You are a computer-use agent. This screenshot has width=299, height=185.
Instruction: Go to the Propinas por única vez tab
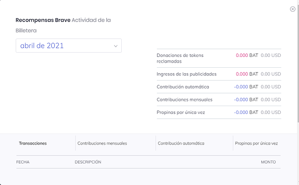[x=256, y=143]
